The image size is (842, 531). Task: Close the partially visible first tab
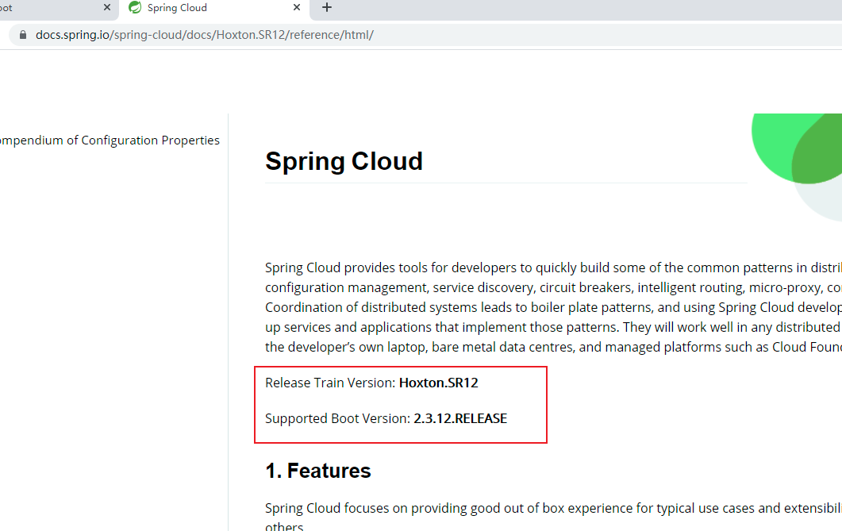[x=107, y=7]
